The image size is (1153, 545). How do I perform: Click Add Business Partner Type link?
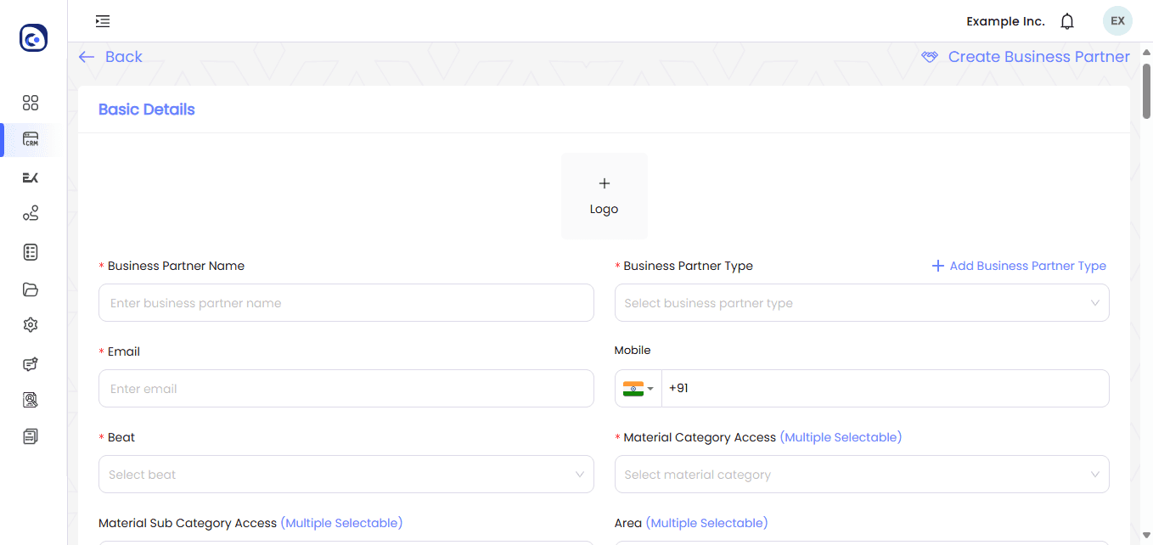point(1027,266)
